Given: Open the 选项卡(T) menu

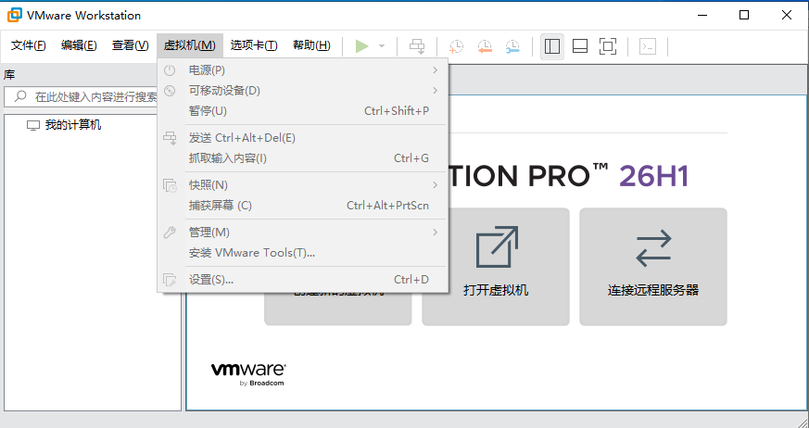Looking at the screenshot, I should click(254, 45).
